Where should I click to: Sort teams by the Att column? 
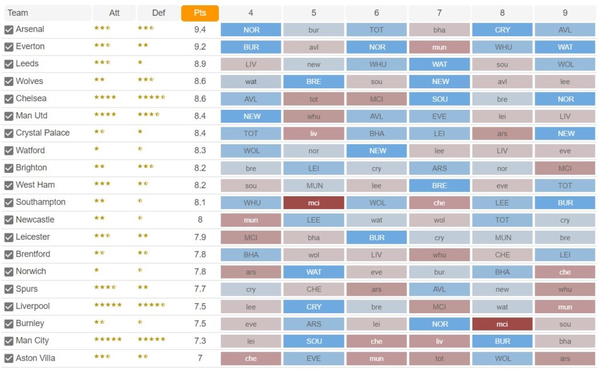pos(115,12)
